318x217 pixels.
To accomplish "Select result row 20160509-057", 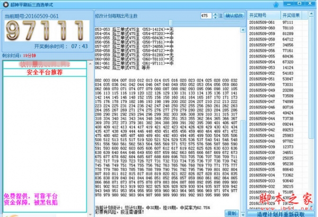I will (x=278, y=45).
